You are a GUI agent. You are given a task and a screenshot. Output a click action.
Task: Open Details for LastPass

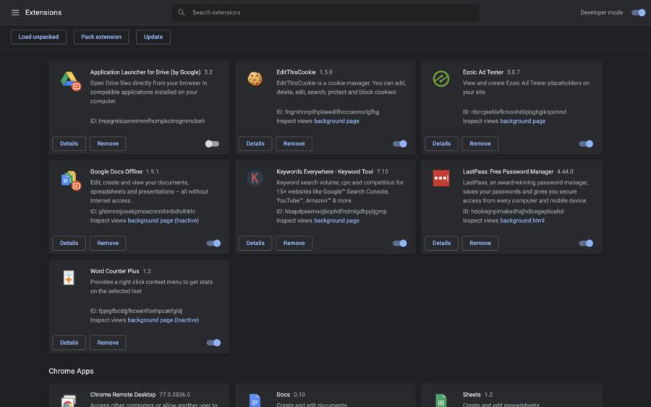441,243
